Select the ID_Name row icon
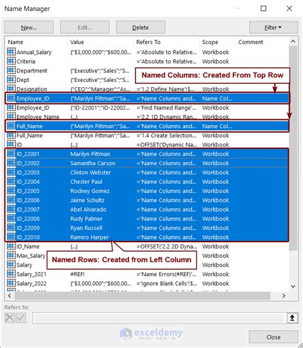 [12, 246]
